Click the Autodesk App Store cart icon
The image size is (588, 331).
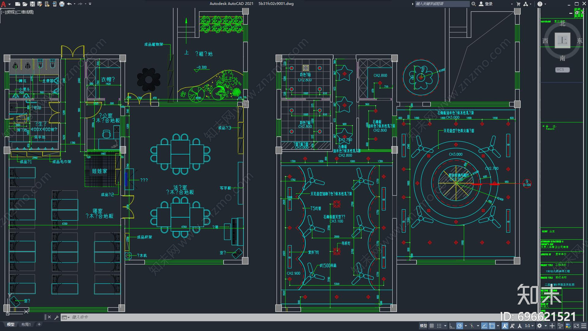tap(518, 4)
